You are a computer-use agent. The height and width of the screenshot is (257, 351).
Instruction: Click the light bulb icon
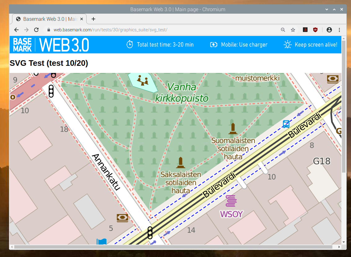point(287,45)
